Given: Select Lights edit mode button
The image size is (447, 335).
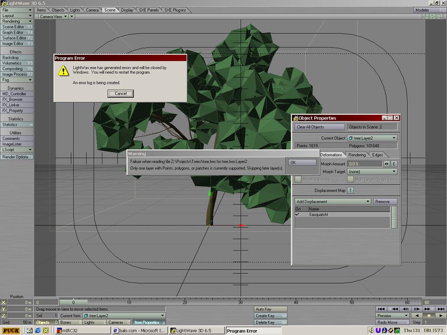Looking at the screenshot, I should coord(95,322).
